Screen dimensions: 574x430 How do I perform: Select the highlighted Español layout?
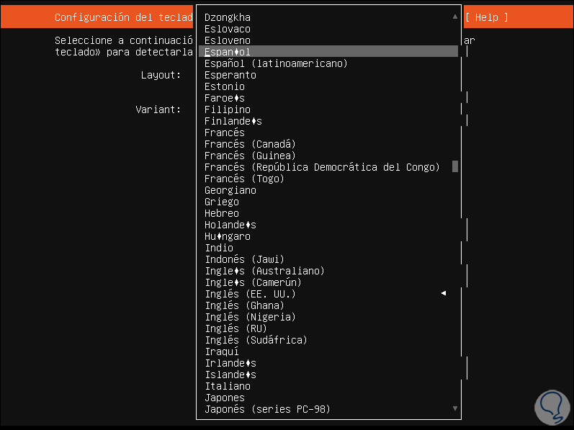click(228, 52)
